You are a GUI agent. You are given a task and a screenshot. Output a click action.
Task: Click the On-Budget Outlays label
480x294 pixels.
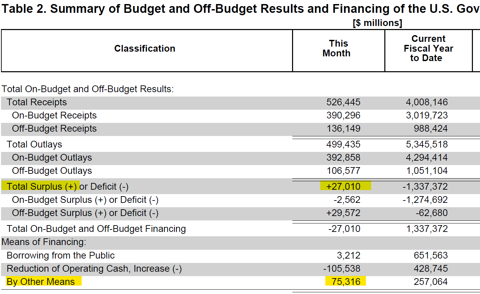point(52,158)
